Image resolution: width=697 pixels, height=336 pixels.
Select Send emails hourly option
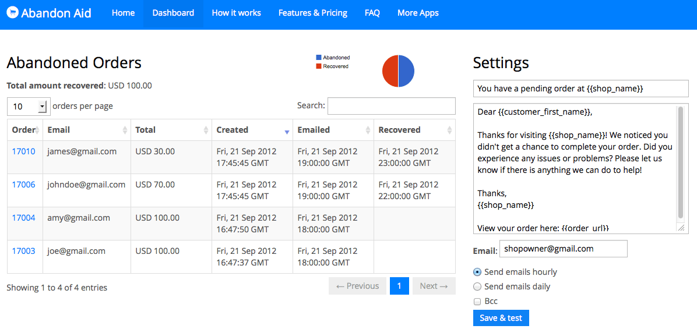click(477, 272)
